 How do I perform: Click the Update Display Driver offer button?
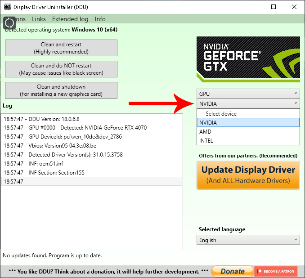point(248,175)
